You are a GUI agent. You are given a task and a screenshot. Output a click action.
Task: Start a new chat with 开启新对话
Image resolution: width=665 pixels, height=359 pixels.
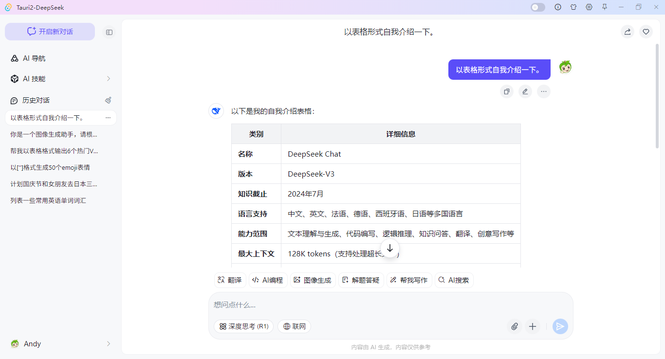(x=49, y=31)
